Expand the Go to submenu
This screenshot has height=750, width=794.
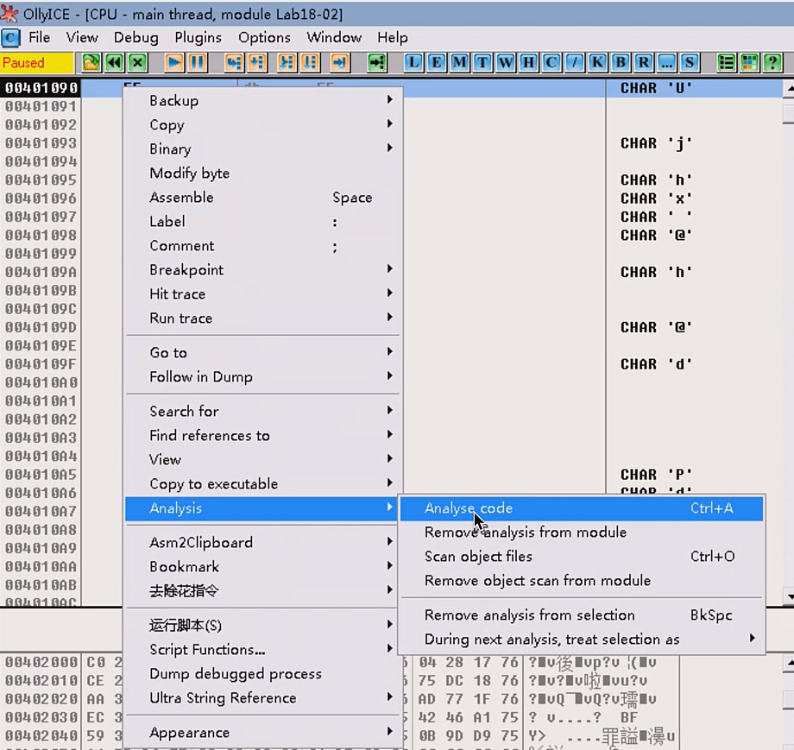pyautogui.click(x=263, y=352)
